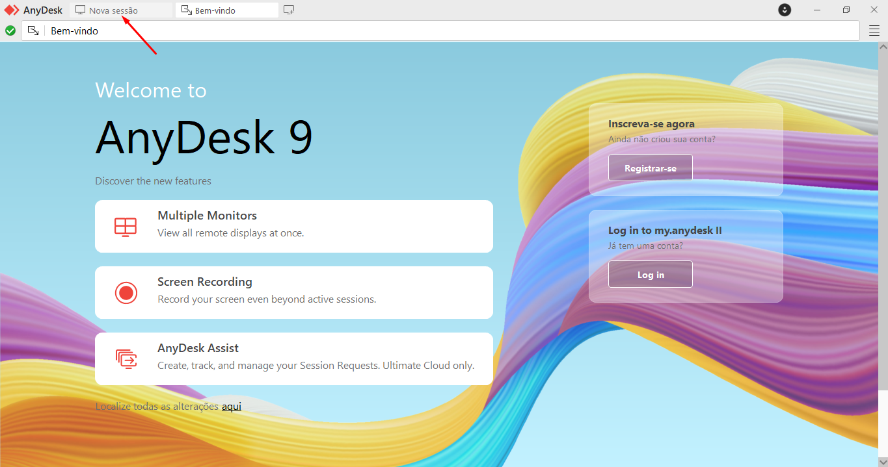This screenshot has width=888, height=467.
Task: Click the 'Inscreva-se agora' heading
Action: tap(651, 124)
